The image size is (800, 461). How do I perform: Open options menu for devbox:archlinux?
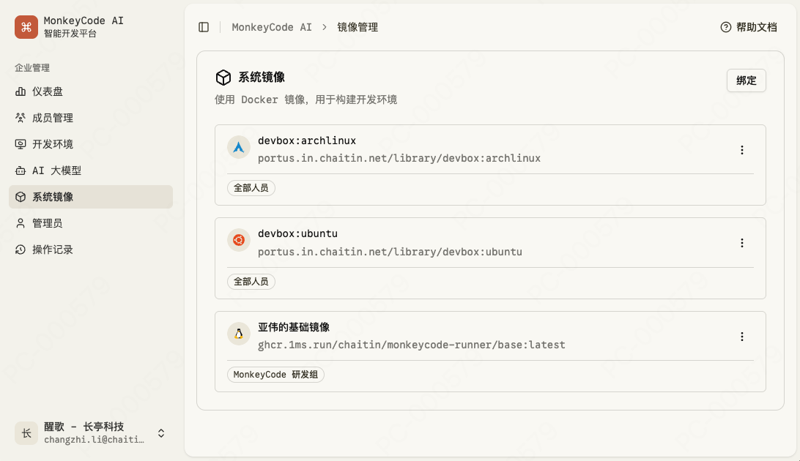click(x=741, y=150)
